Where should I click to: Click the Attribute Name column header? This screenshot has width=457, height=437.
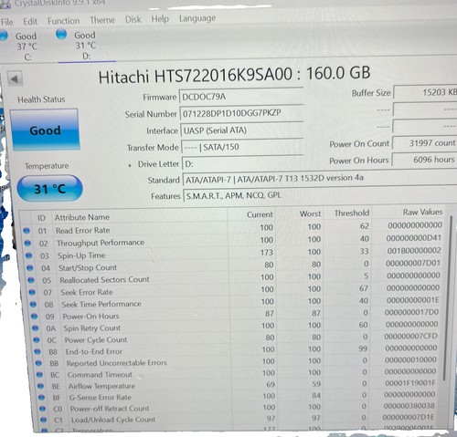[x=82, y=217]
